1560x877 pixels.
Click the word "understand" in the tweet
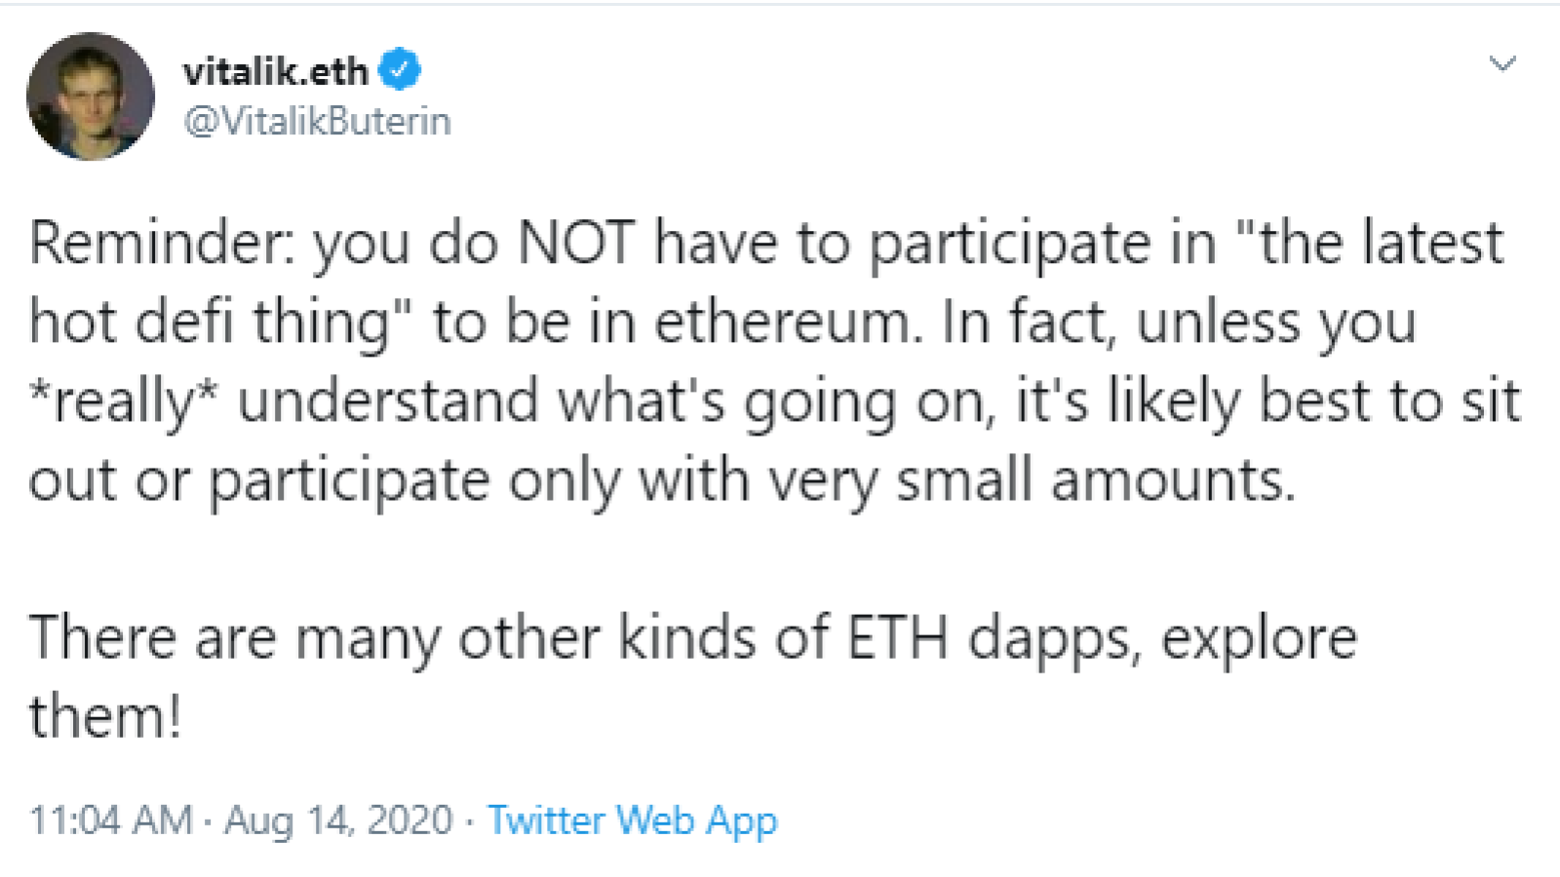click(x=388, y=401)
